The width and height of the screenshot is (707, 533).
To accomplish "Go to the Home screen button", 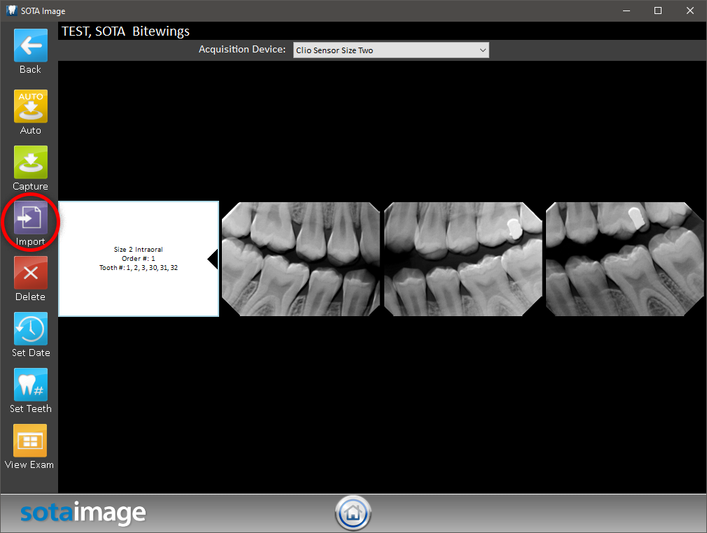I will [353, 513].
